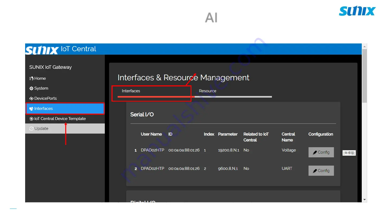This screenshot has width=385, height=216.
Task: Click the User Name column header
Action: (151, 134)
